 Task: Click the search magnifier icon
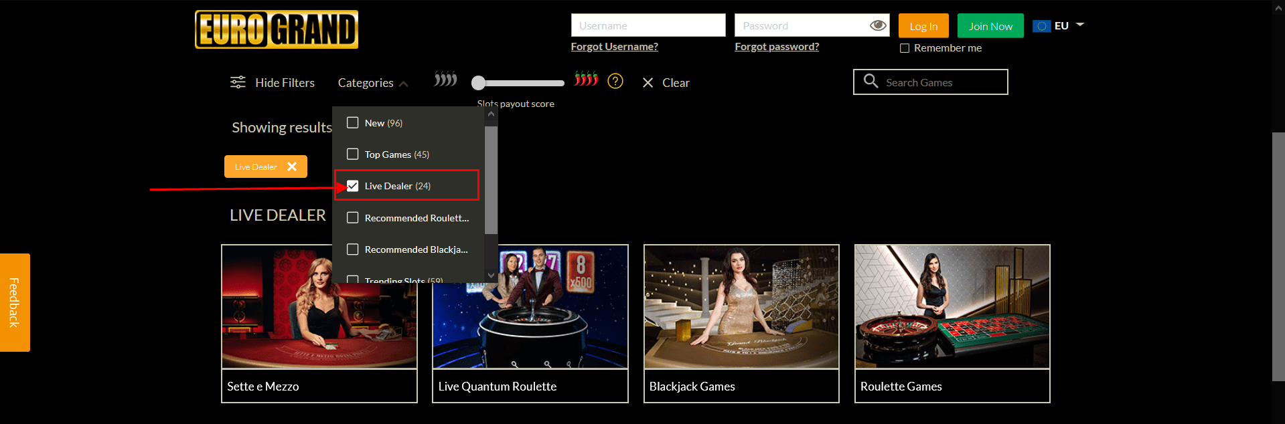point(871,81)
